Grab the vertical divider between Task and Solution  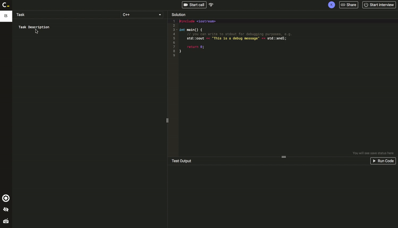tap(167, 120)
